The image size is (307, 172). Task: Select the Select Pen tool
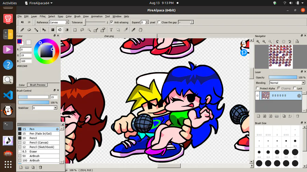tap(96, 30)
